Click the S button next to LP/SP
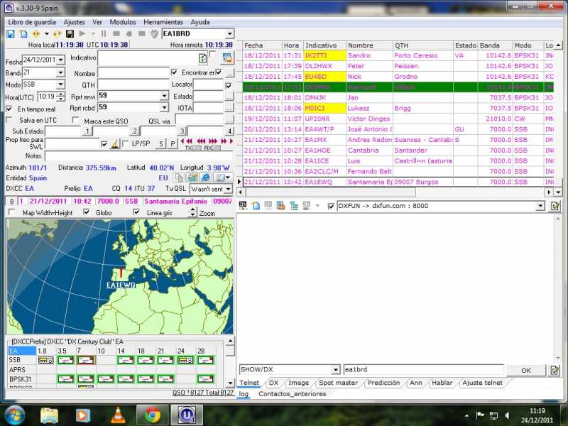This screenshot has width=568, height=426. click(160, 144)
